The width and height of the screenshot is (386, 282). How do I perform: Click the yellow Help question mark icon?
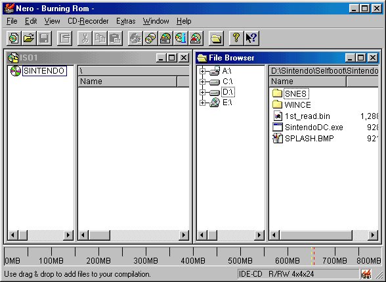pos(236,38)
